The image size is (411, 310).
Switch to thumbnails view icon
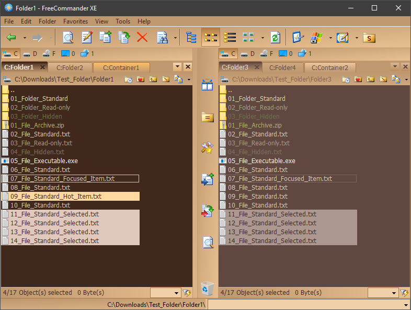coord(248,38)
